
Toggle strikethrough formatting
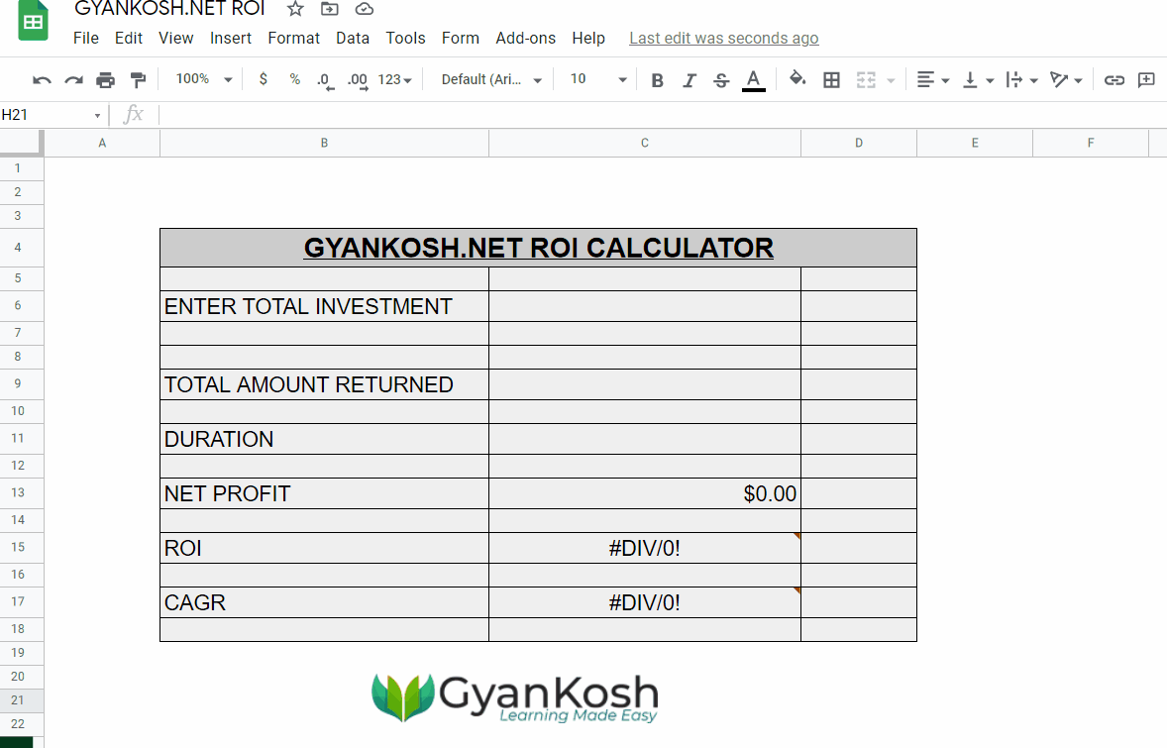pyautogui.click(x=721, y=79)
